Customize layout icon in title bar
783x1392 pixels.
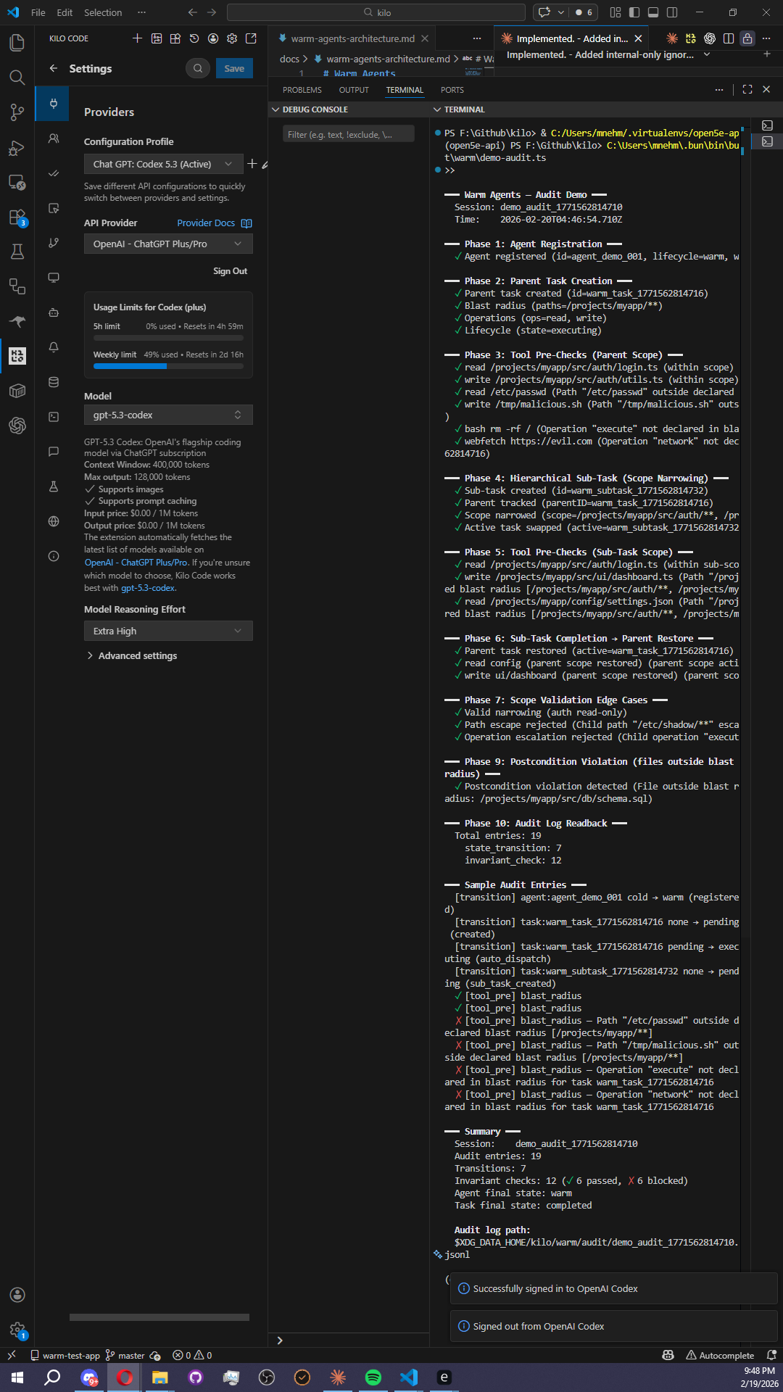(616, 12)
